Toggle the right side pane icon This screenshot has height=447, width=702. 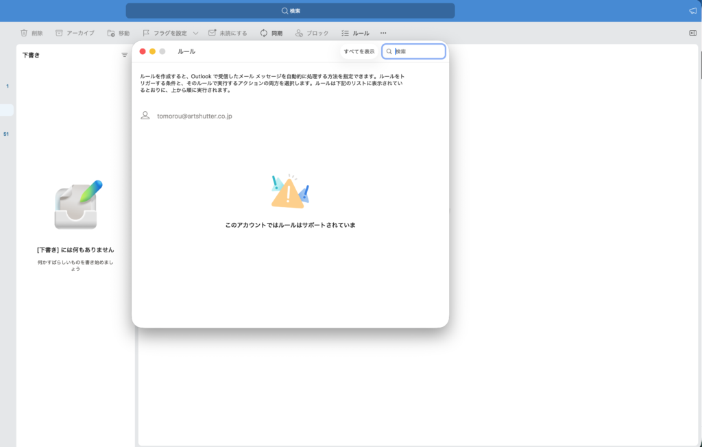tap(692, 33)
